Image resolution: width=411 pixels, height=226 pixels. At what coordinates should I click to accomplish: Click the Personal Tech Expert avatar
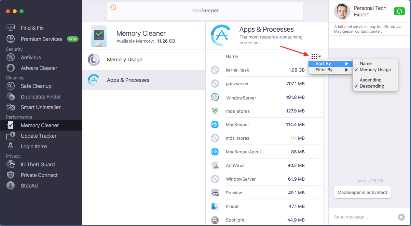point(342,11)
